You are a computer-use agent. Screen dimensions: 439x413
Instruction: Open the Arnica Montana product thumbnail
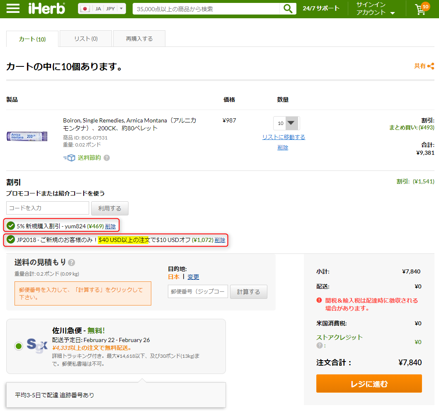click(x=27, y=137)
